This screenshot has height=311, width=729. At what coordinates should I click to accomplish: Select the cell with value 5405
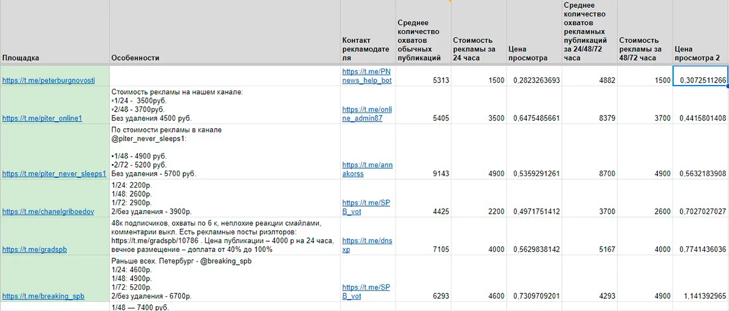(422, 105)
